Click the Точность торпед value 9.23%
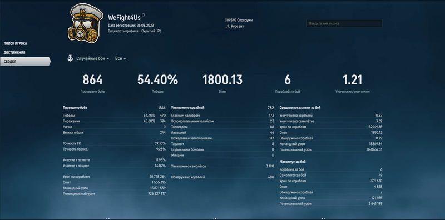Viewport: 445px width, 220px height. pos(161,149)
